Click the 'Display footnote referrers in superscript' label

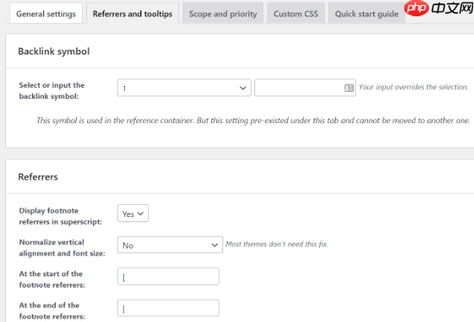pyautogui.click(x=60, y=216)
